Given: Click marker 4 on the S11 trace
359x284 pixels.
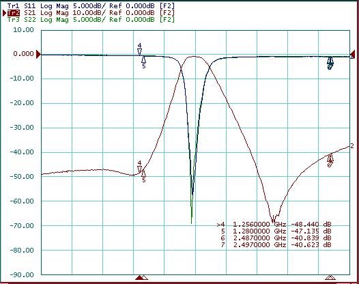Looking at the screenshot, I should click(139, 48).
